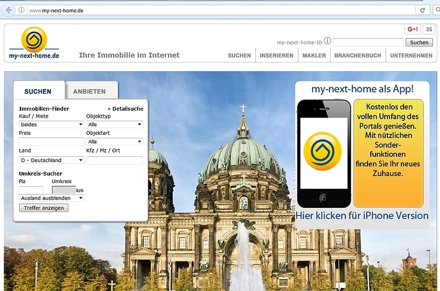
Task: Open MAKLER menu item
Action: click(x=314, y=56)
